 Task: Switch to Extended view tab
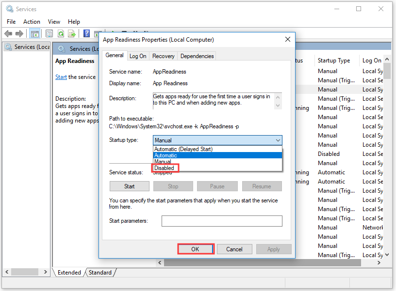point(69,273)
